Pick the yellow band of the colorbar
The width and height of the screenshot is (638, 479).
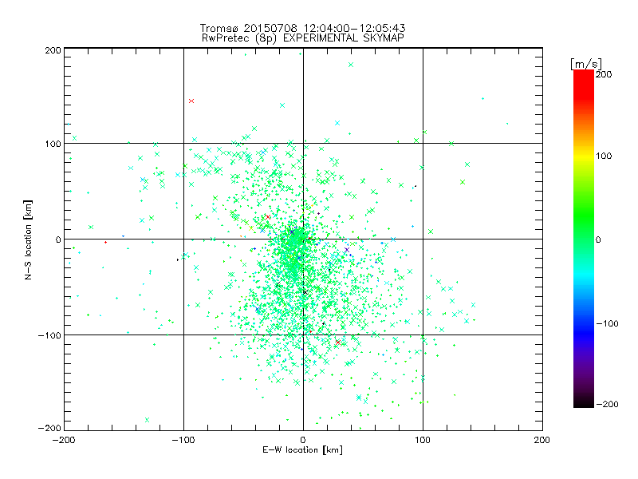pos(584,156)
